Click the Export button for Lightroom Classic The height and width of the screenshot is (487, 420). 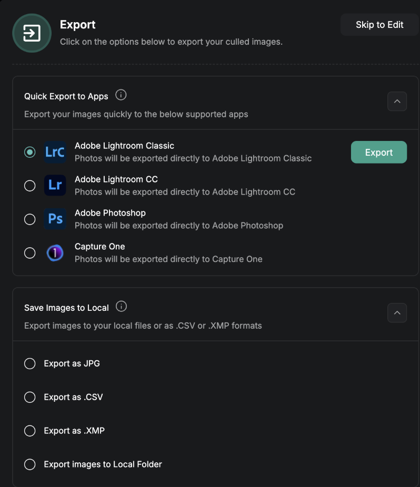[x=378, y=152]
